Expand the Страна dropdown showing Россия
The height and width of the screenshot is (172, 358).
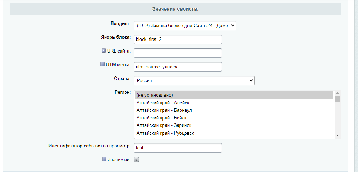point(194,80)
